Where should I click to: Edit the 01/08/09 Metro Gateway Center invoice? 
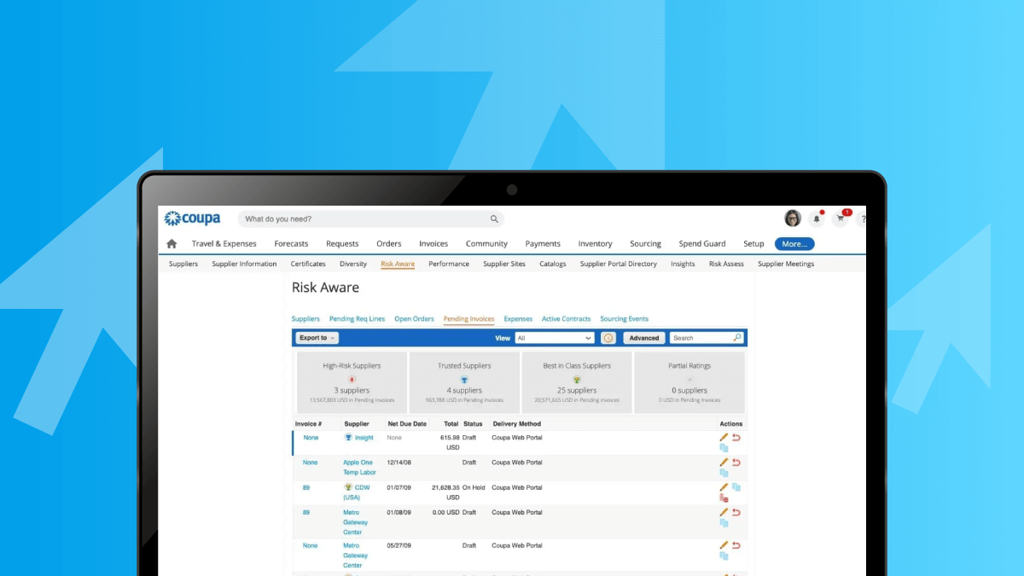724,513
